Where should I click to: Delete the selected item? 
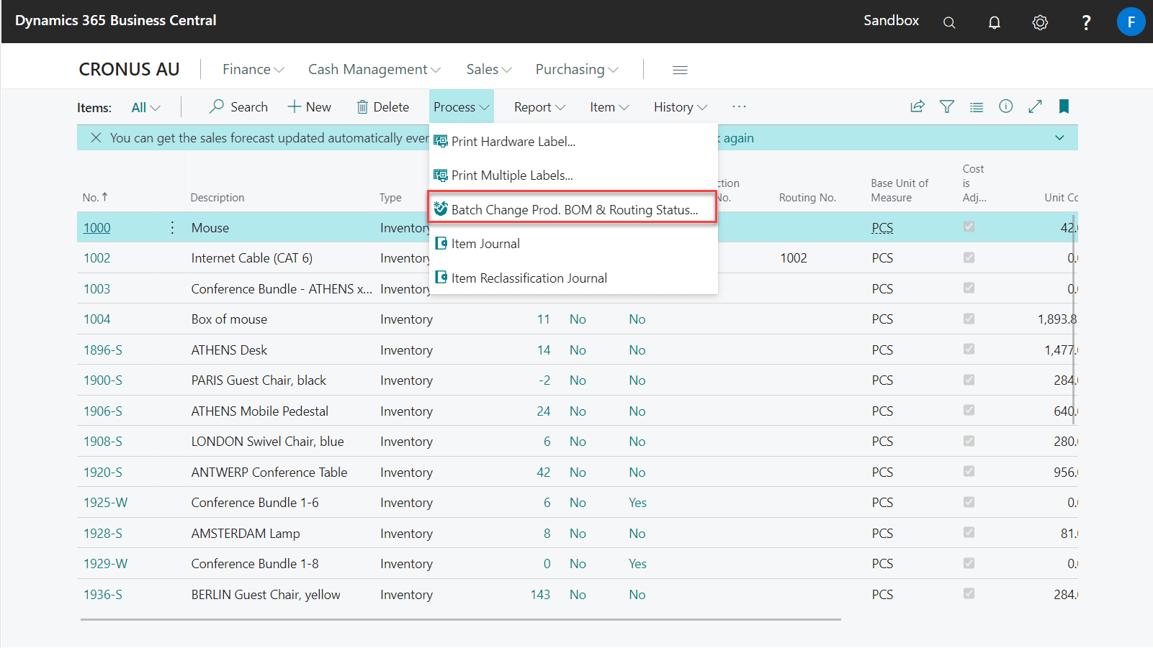point(383,107)
